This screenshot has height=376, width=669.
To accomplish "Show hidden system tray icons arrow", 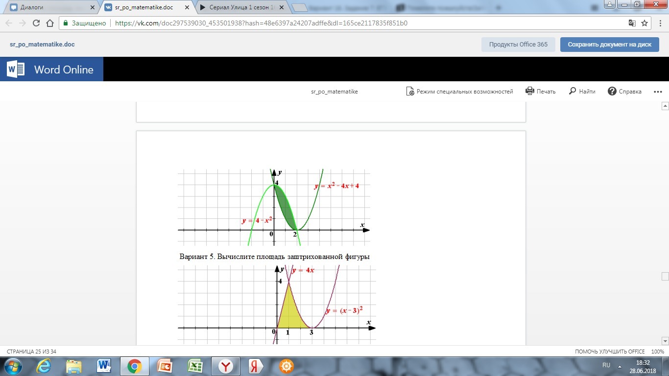I will pos(620,366).
